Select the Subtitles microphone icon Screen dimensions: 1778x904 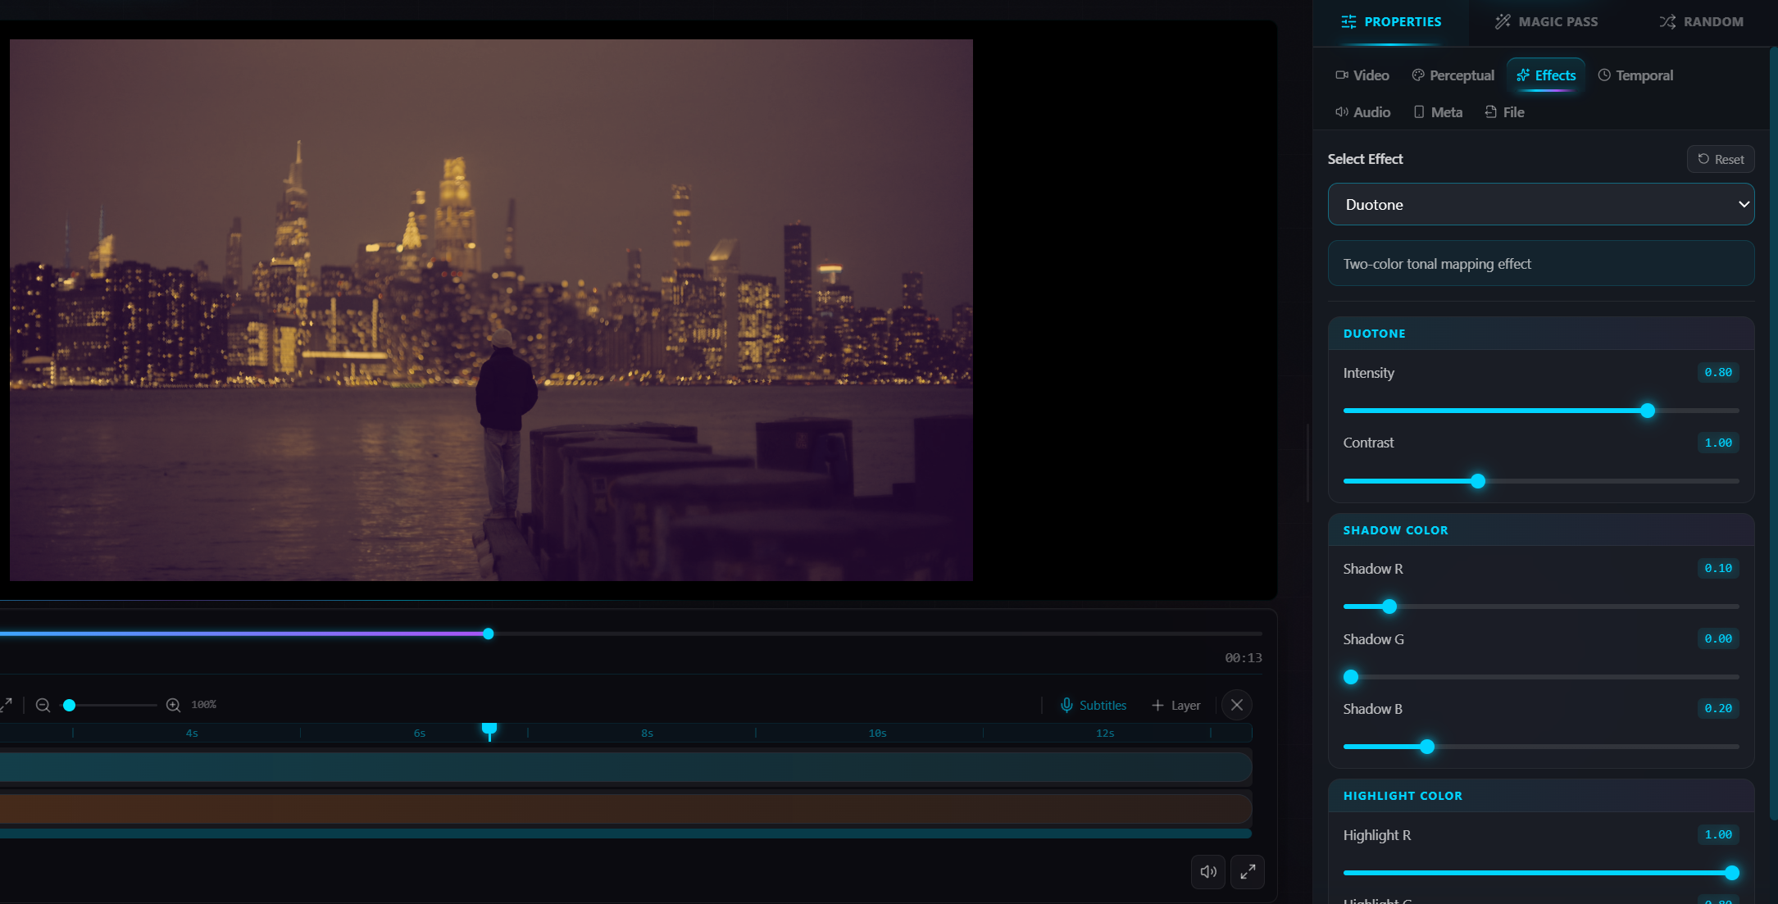(1066, 705)
